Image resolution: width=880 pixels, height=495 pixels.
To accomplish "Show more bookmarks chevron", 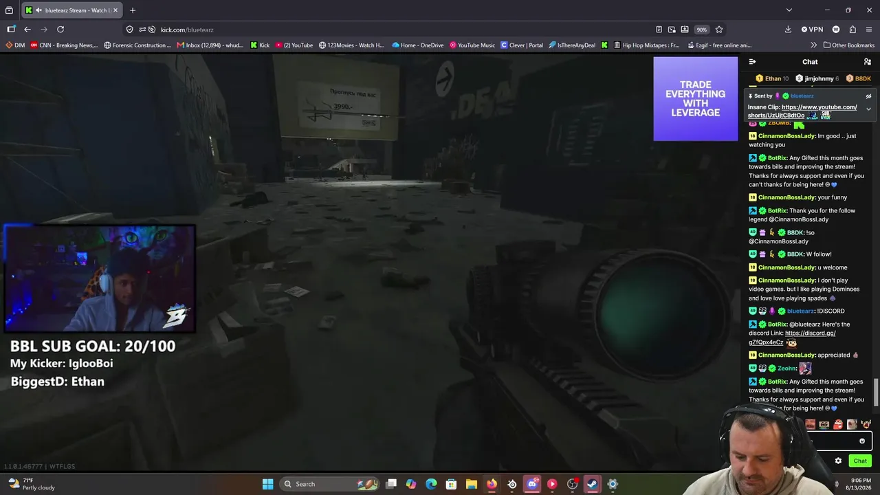I will click(814, 45).
